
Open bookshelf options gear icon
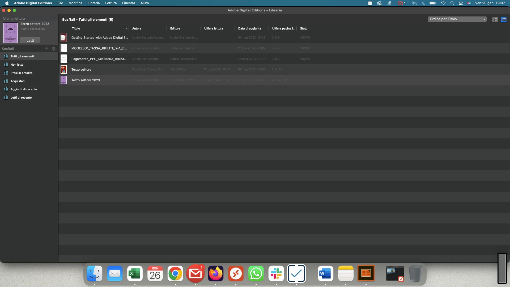pyautogui.click(x=54, y=49)
